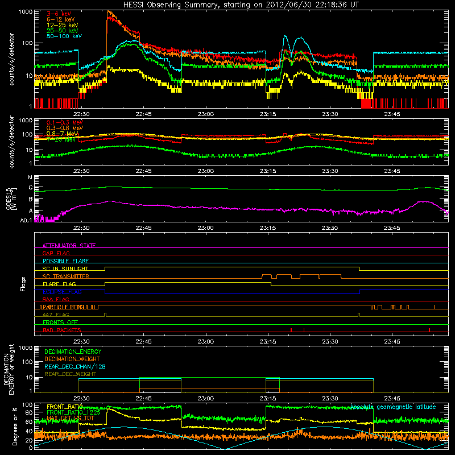Viewport: 455px width, 455px height.
Task: Click the Absolute geomagnetic latitude label
Action: [x=393, y=407]
